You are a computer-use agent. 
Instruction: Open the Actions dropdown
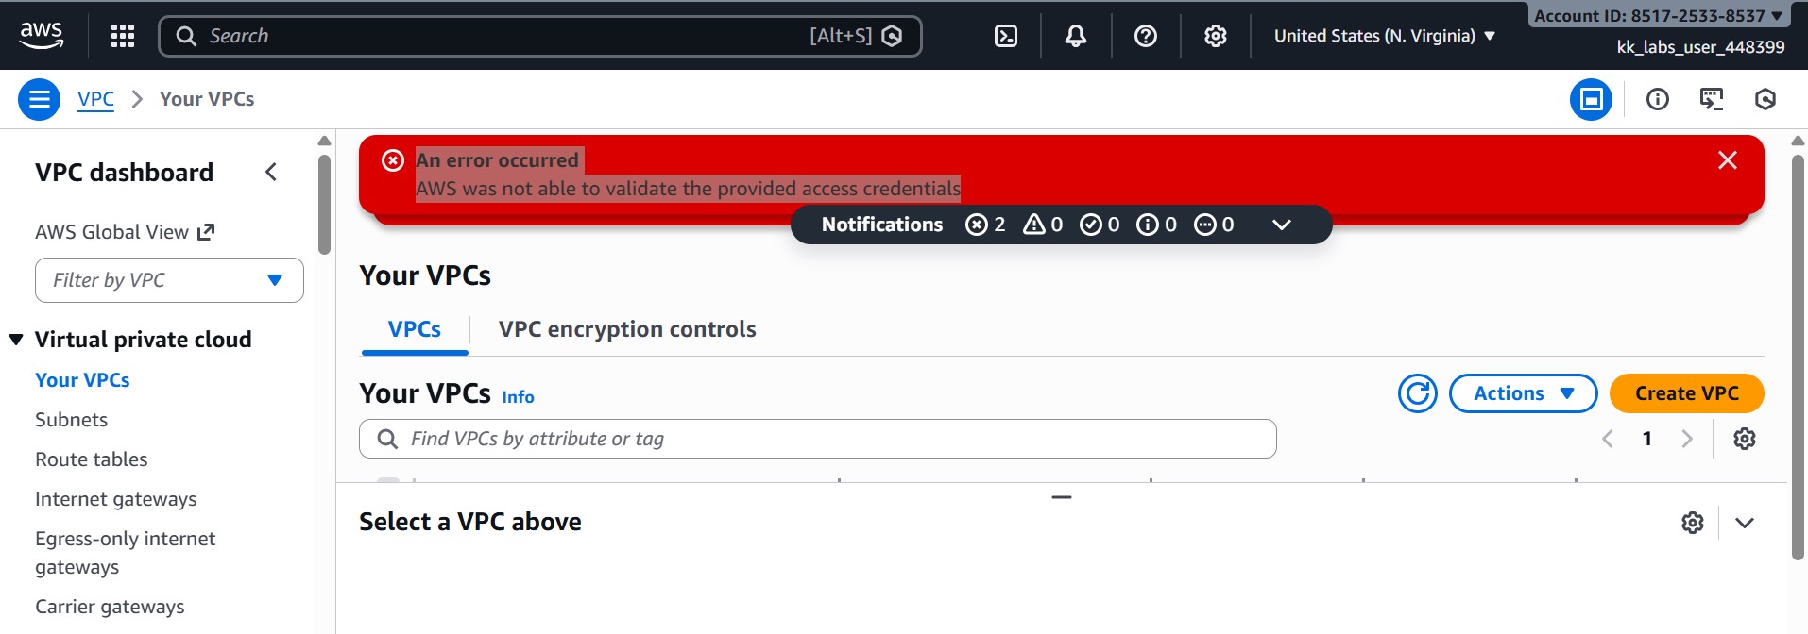[1523, 393]
